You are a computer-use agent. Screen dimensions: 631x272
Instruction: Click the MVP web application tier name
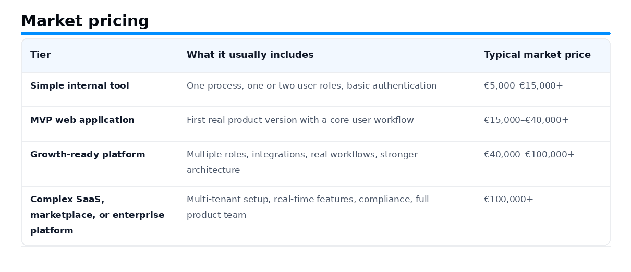(82, 120)
